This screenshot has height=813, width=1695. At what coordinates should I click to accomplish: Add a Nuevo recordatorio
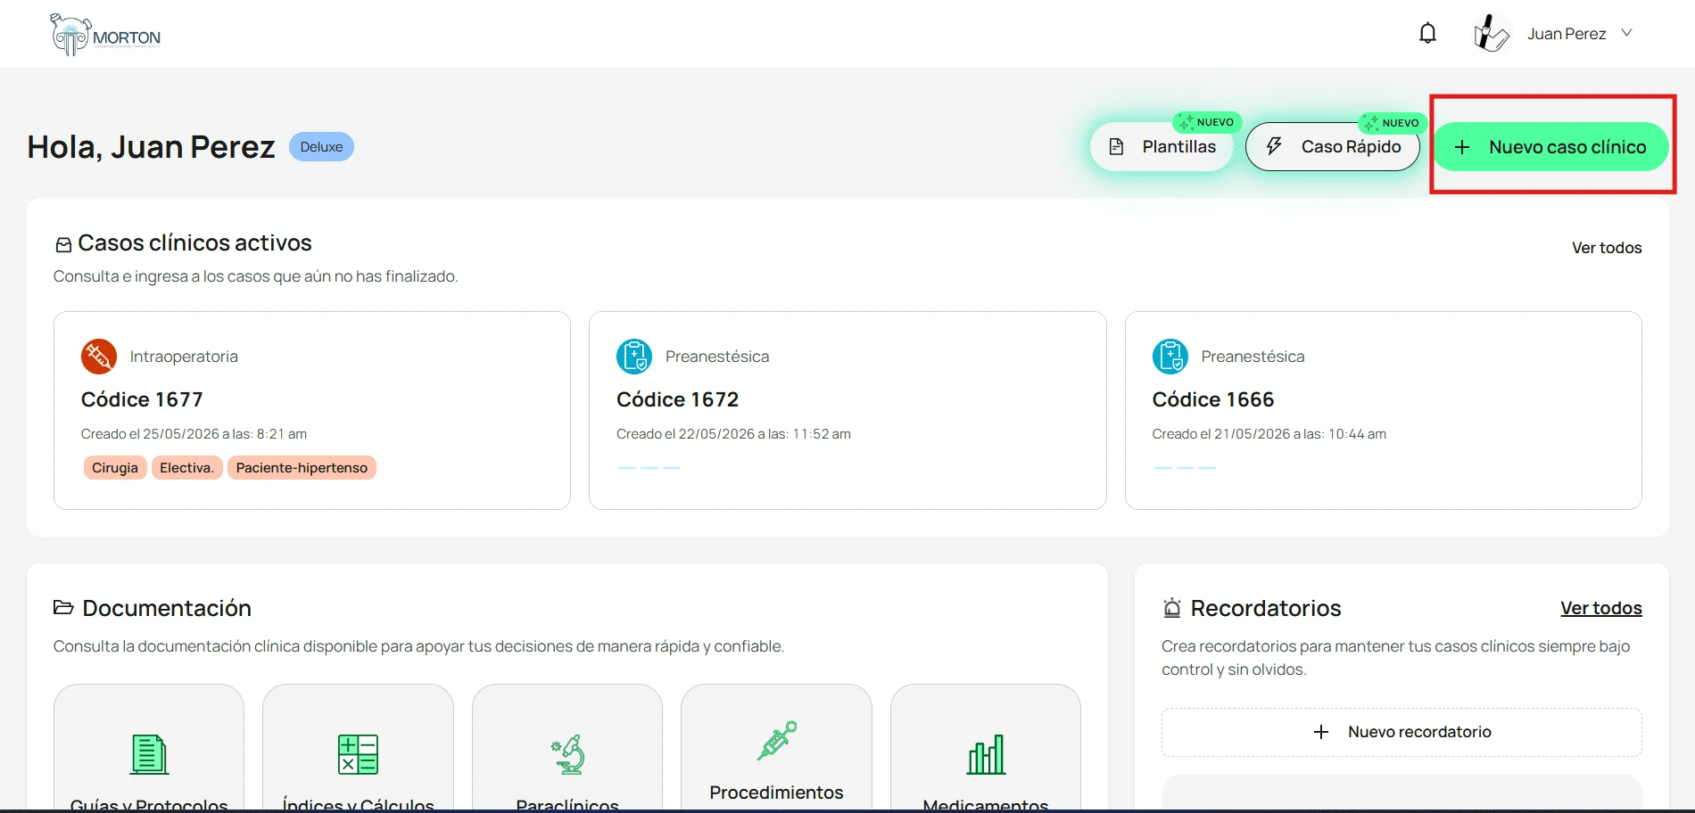(x=1401, y=732)
